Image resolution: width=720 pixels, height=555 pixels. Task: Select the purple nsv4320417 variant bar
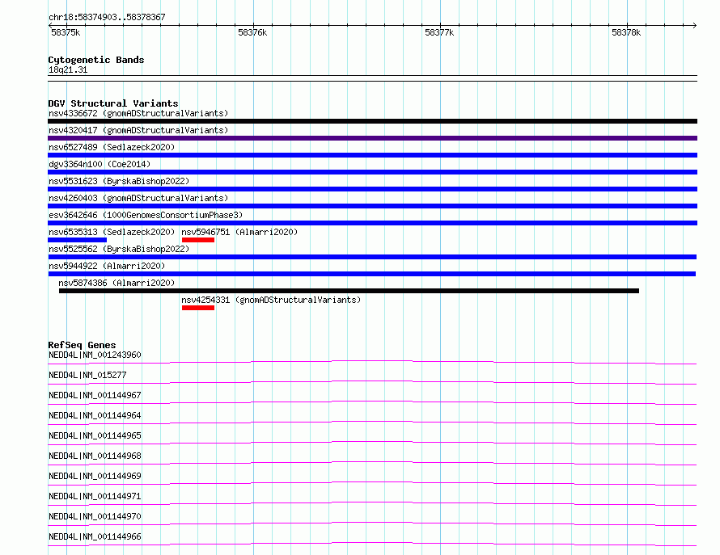pos(372,138)
